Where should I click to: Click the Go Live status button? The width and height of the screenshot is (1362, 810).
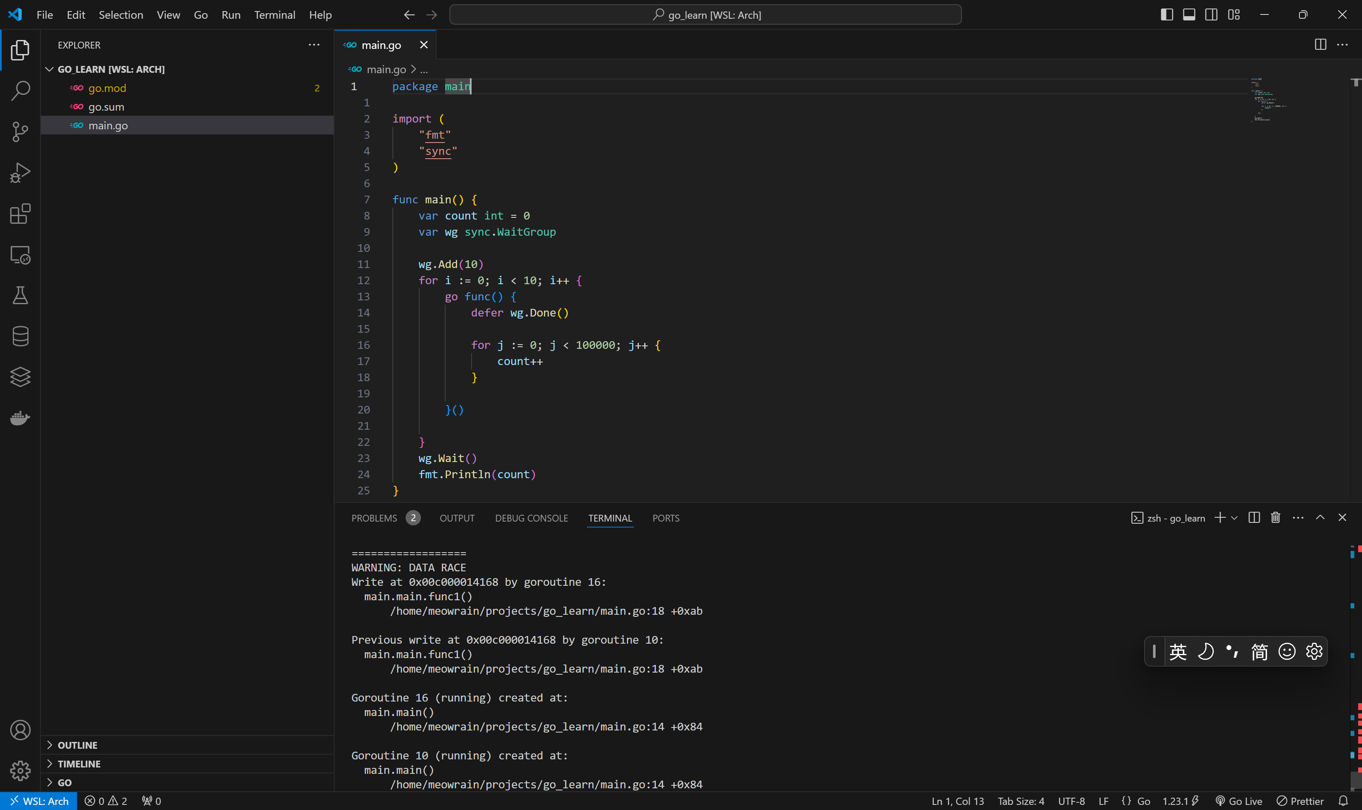tap(1239, 801)
